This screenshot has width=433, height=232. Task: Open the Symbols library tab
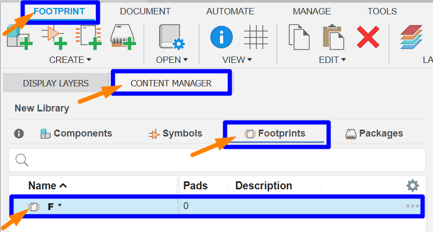click(176, 133)
